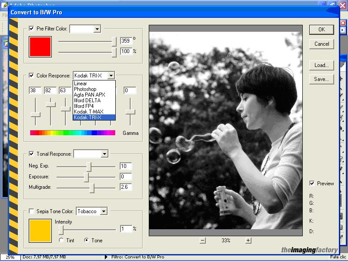Select the Tone radio button
Viewport: 348px width, 261px height.
87,240
